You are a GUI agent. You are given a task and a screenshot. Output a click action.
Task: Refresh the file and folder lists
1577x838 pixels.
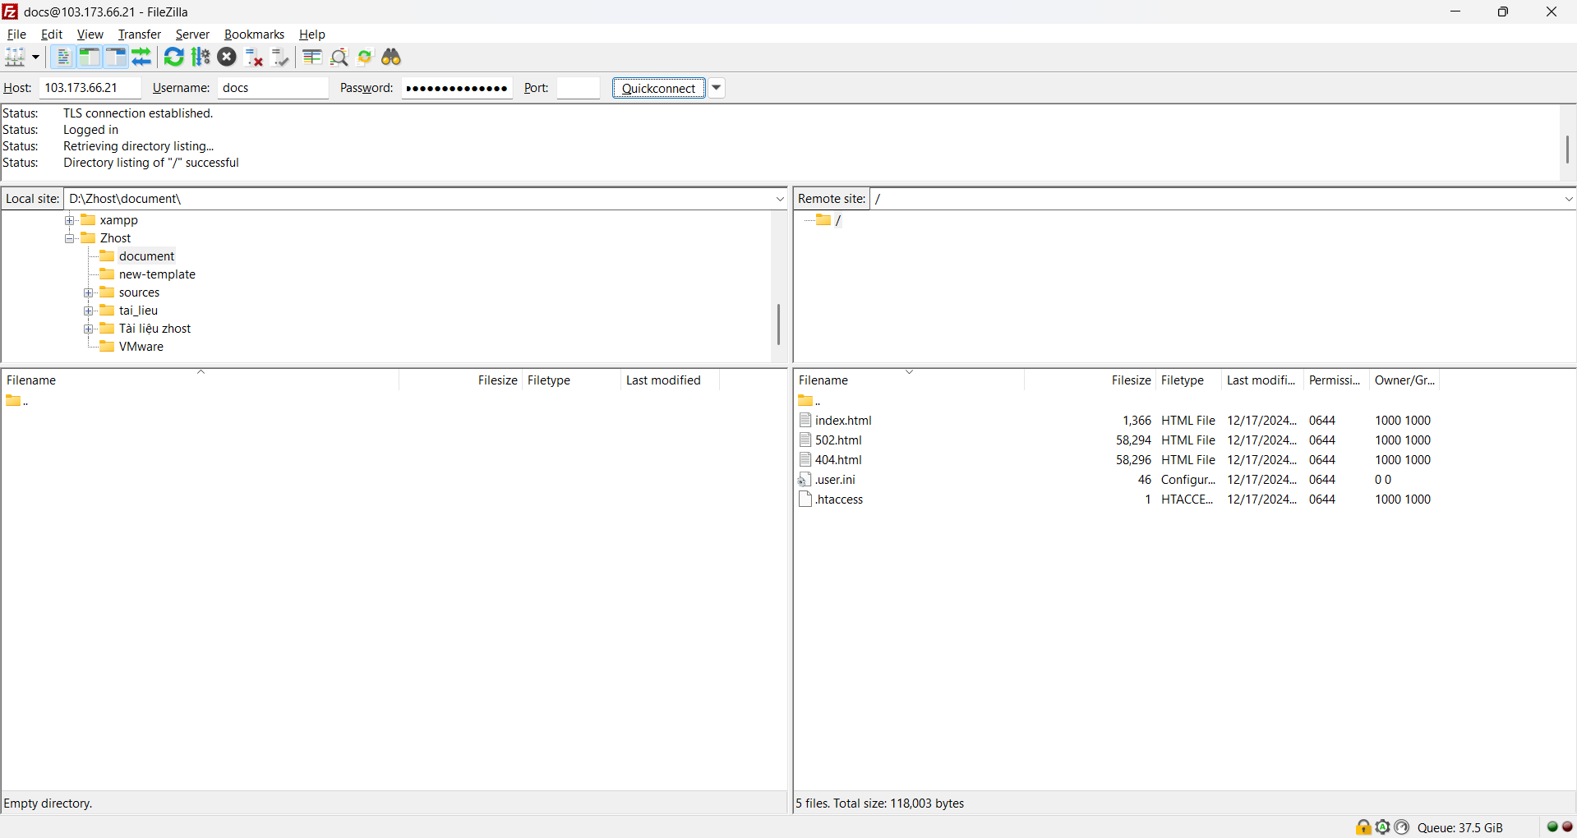(173, 57)
